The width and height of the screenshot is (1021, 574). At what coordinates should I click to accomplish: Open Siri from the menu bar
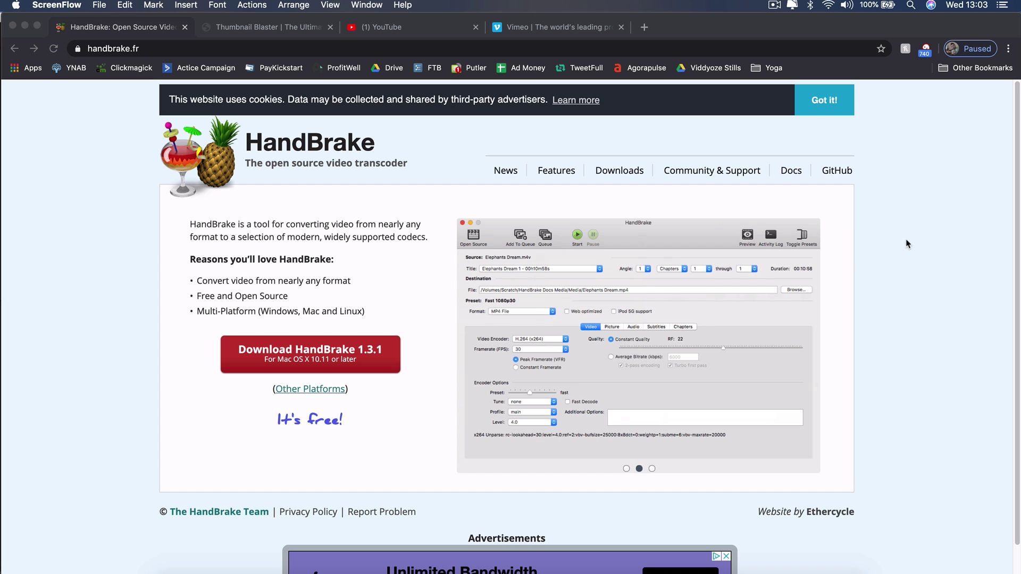[931, 5]
